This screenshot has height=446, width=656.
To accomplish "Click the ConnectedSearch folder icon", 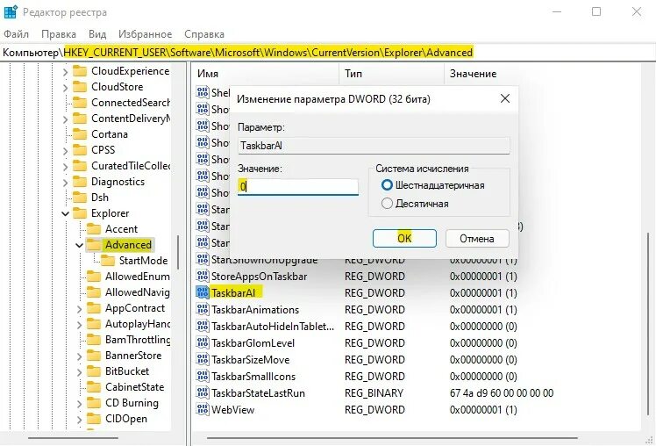I will 80,102.
